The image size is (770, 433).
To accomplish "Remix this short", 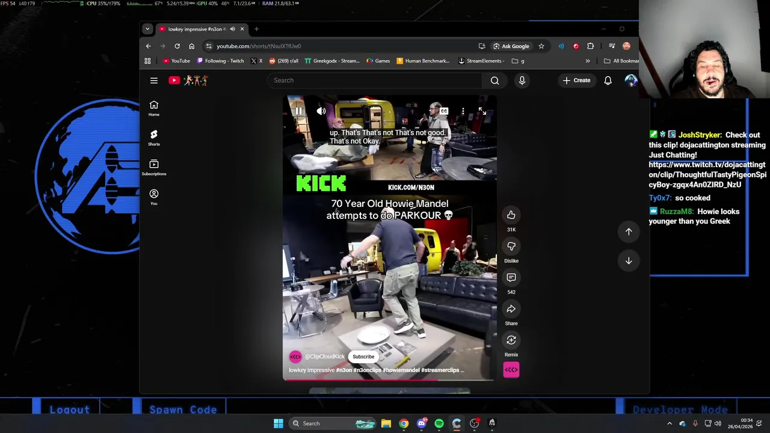I will click(511, 340).
